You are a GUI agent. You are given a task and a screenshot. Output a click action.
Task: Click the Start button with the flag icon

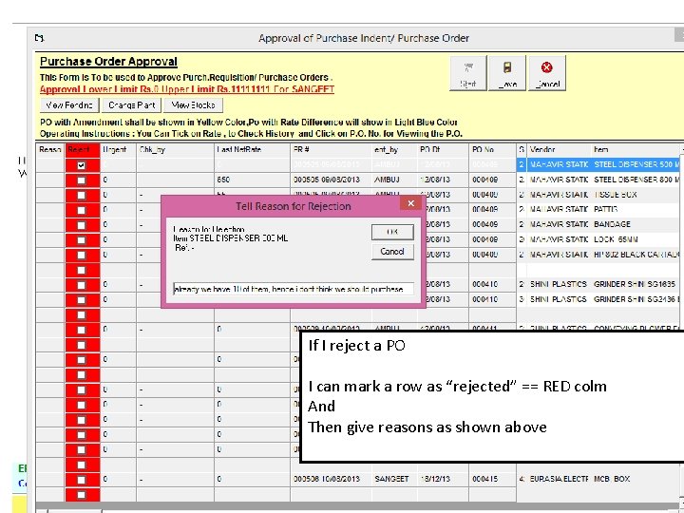468,73
